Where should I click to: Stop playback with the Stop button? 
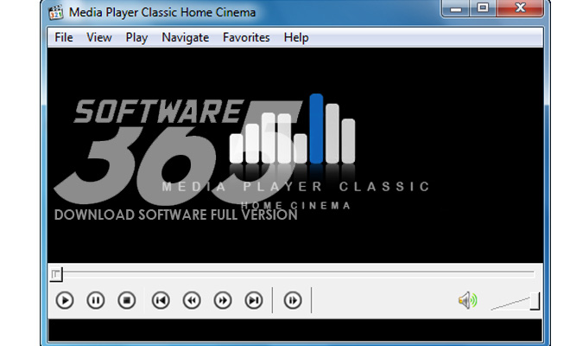click(126, 300)
